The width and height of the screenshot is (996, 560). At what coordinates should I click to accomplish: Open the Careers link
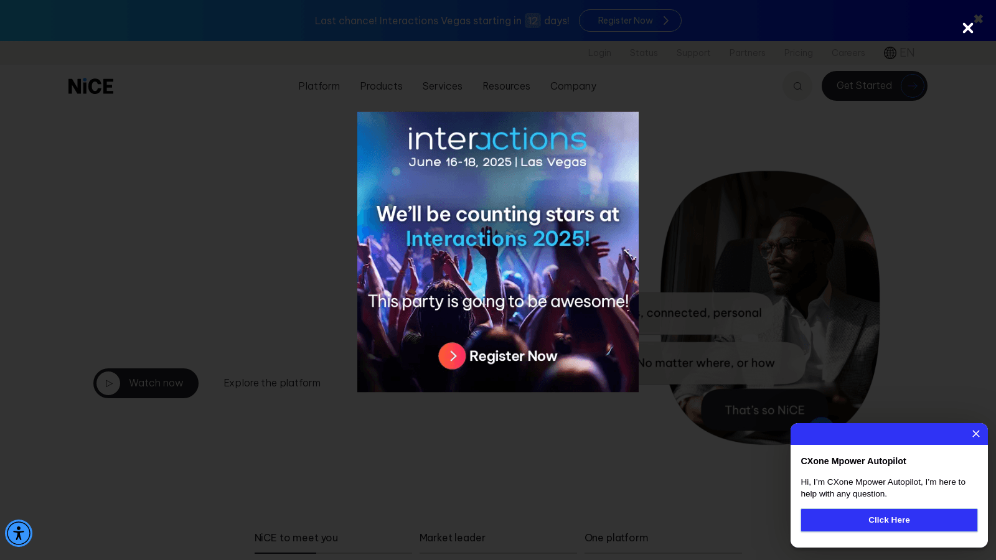(848, 53)
